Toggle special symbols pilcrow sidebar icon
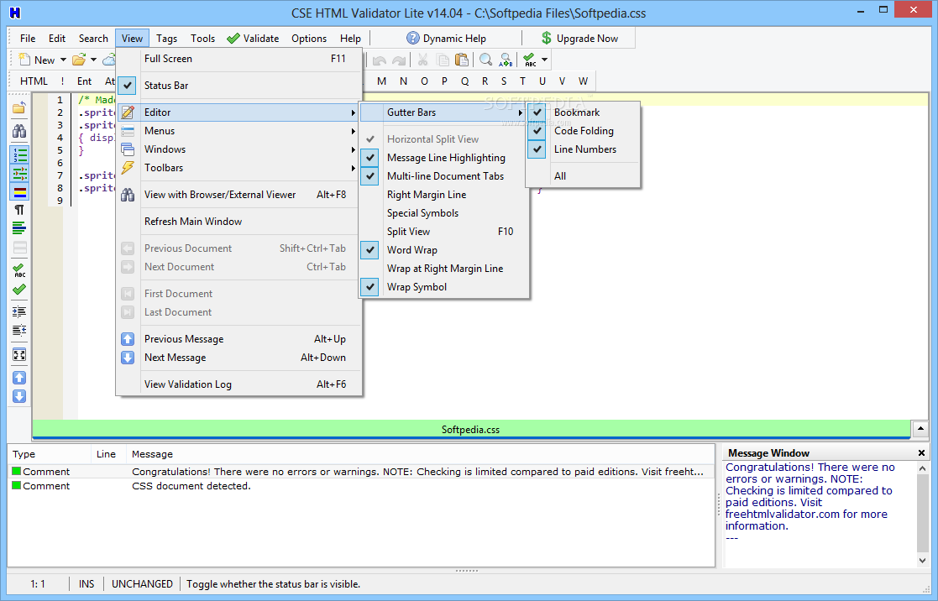 (19, 210)
